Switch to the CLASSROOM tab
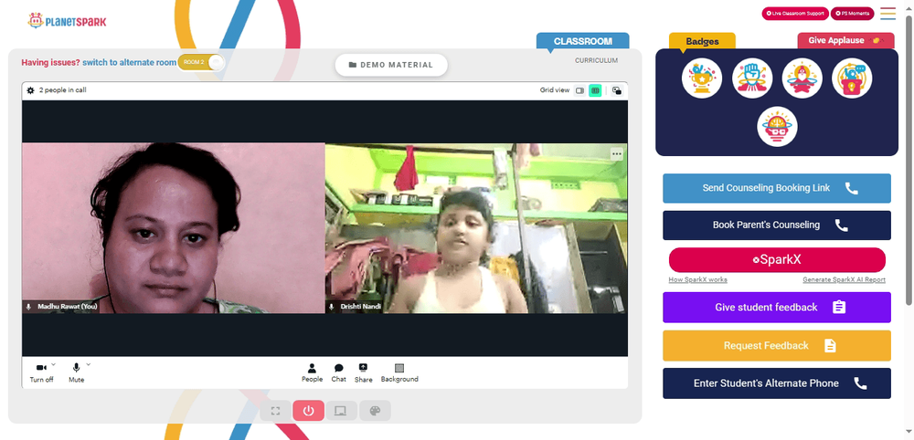This screenshot has width=914, height=440. tap(583, 41)
